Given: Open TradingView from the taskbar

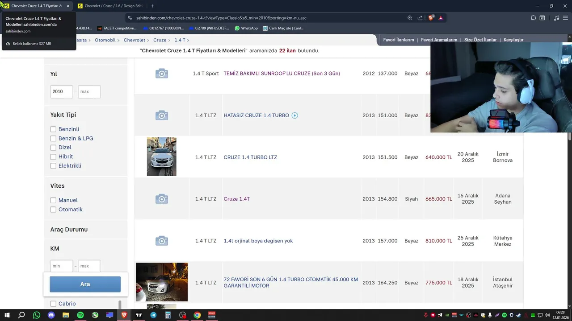Looking at the screenshot, I should [x=139, y=315].
